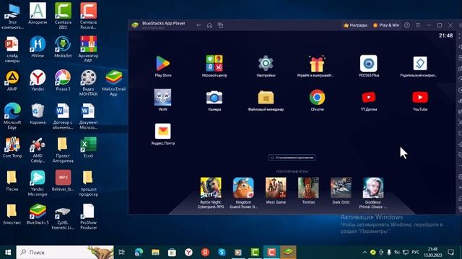The height and width of the screenshot is (259, 462).
Task: Open the BlueStacks recent apps icon
Action: click(x=220, y=25)
